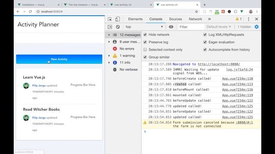Clear console with ban icon
The image size is (275, 154).
(x=118, y=27)
